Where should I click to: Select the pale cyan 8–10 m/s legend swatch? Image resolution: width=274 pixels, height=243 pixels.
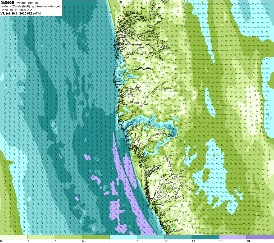click(123, 237)
